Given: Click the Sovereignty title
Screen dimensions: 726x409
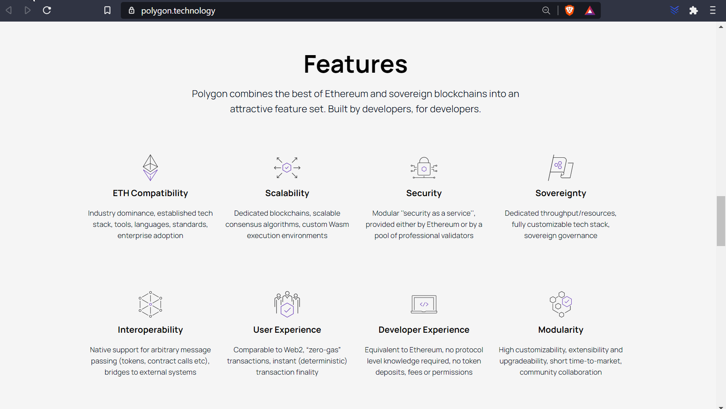Looking at the screenshot, I should click(561, 193).
